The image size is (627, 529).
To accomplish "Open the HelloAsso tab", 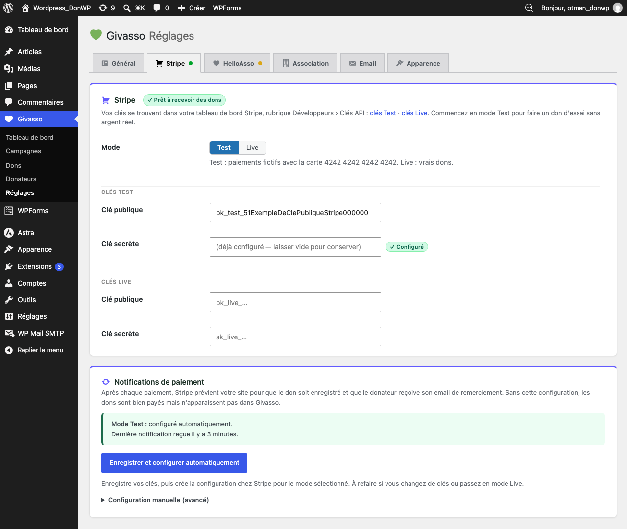I will [x=238, y=63].
